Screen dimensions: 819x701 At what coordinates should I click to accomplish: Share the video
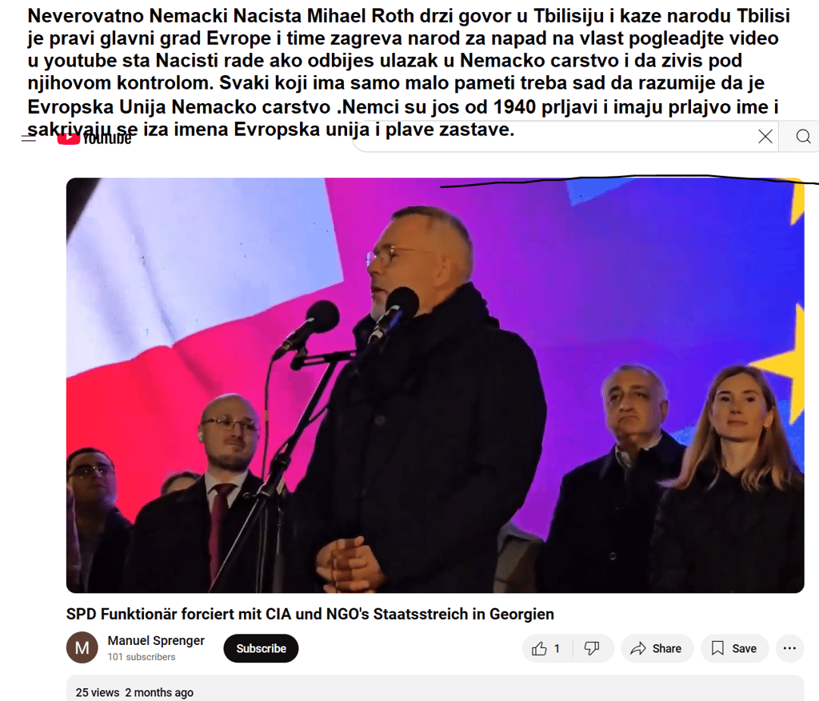coord(657,649)
